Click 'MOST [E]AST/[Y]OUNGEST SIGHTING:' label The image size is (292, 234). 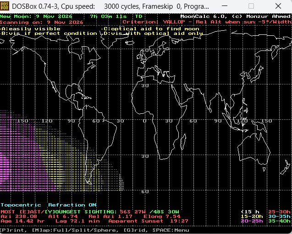[59, 212]
